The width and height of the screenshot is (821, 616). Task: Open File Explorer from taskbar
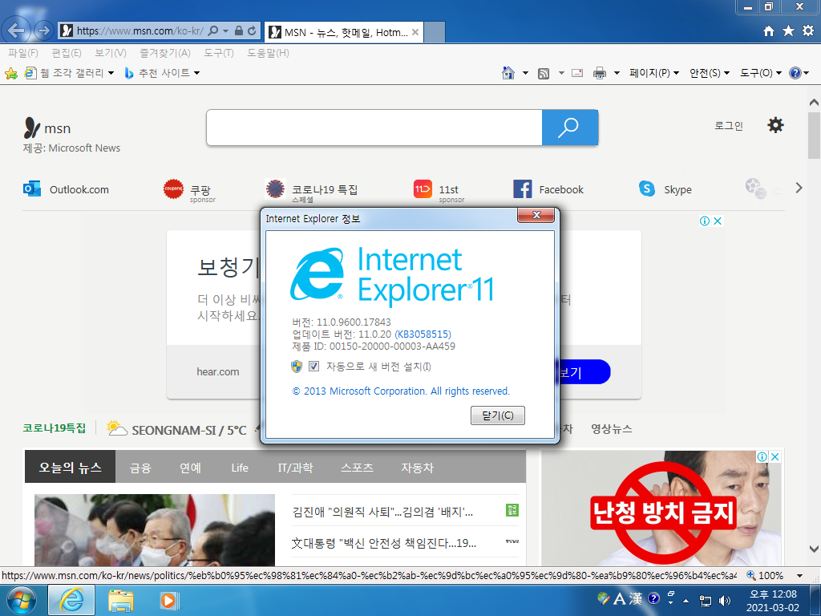click(120, 600)
